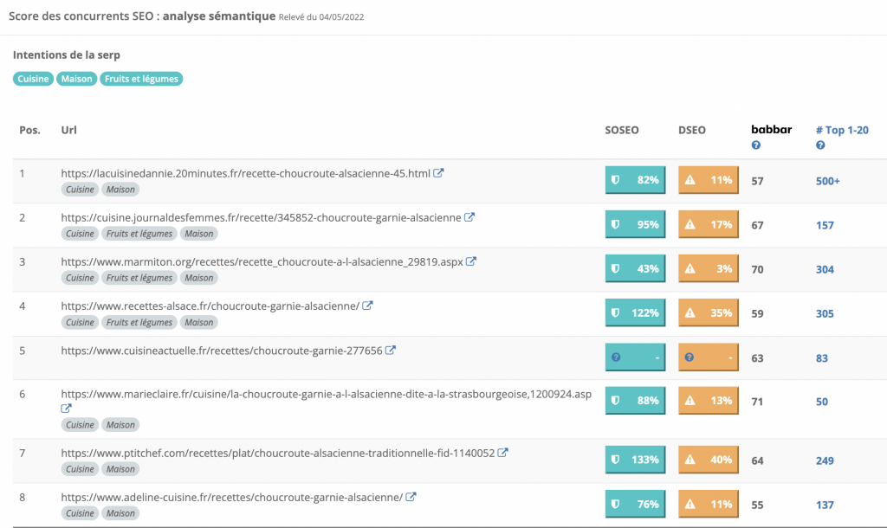Click shield icon in the 133% SOSEO badge

pos(616,460)
